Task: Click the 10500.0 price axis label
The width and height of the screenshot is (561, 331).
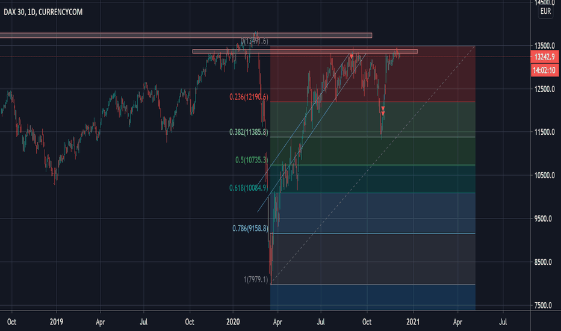Action: point(545,175)
